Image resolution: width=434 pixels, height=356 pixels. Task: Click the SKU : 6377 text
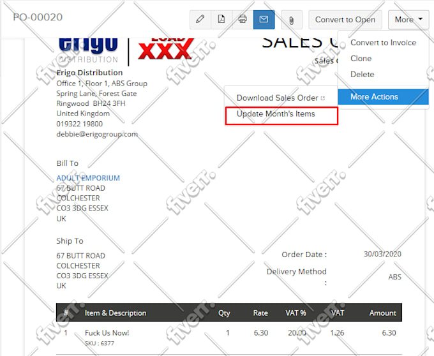coord(100,343)
